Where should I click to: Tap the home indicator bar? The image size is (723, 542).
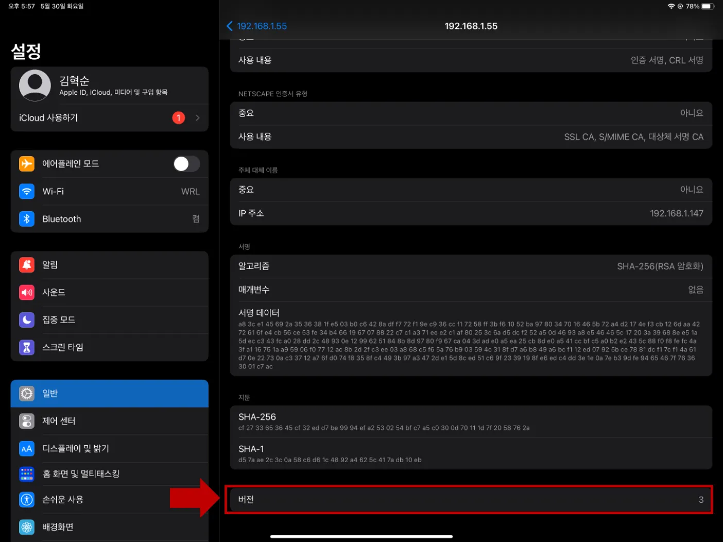tap(361, 536)
